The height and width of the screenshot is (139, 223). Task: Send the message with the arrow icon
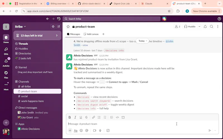click(x=210, y=130)
